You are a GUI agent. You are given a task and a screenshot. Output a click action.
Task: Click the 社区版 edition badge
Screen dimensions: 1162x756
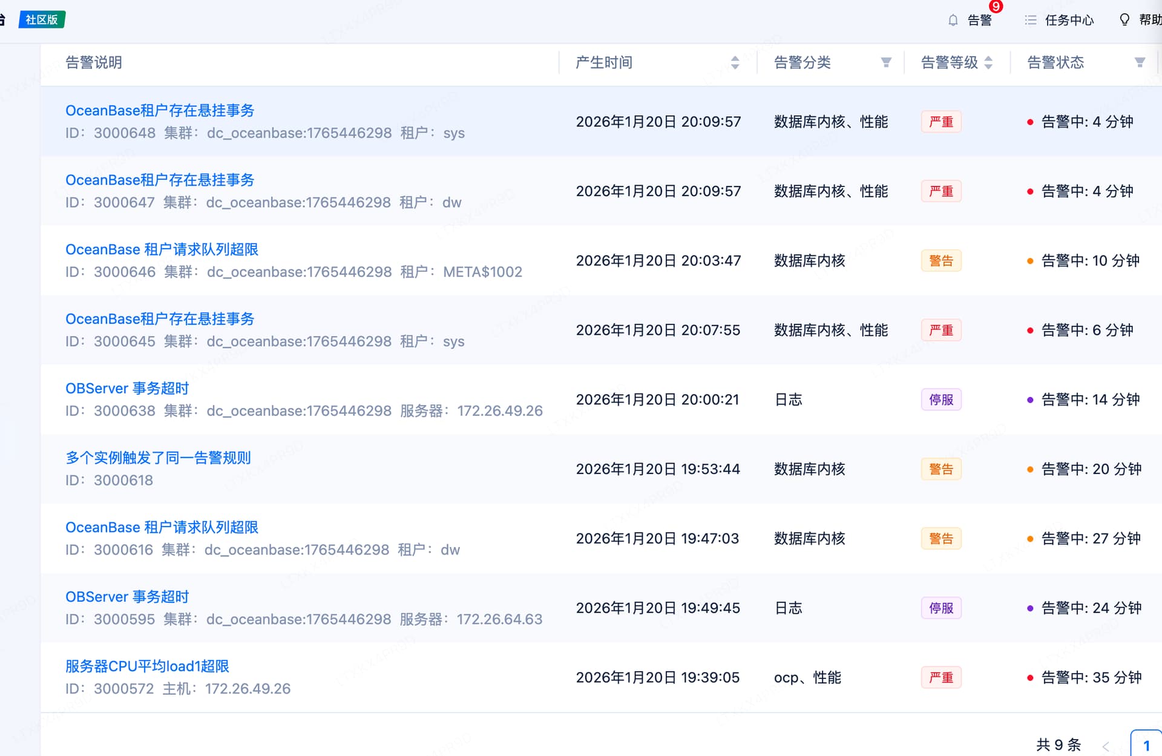click(x=42, y=19)
